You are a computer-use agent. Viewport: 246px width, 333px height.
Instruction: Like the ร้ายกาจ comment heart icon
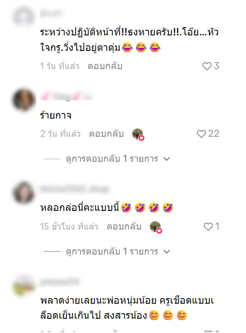[x=201, y=134]
